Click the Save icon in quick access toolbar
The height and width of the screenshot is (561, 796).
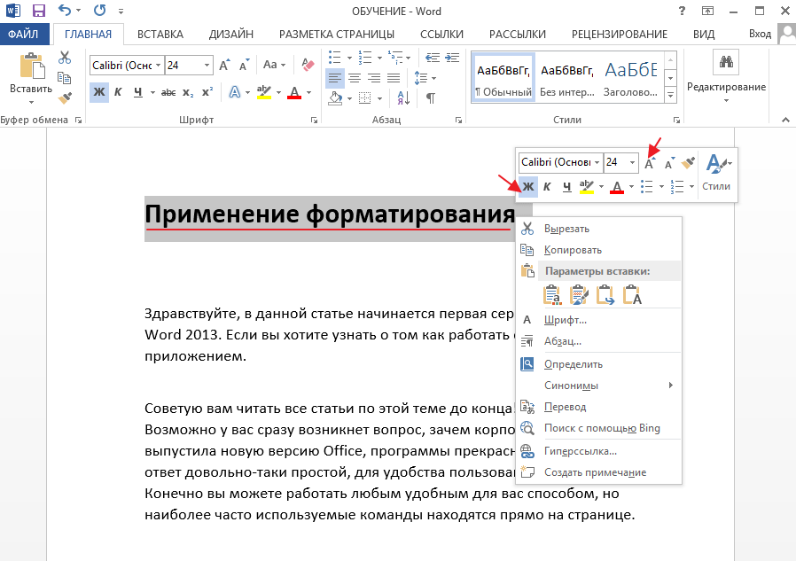point(39,11)
